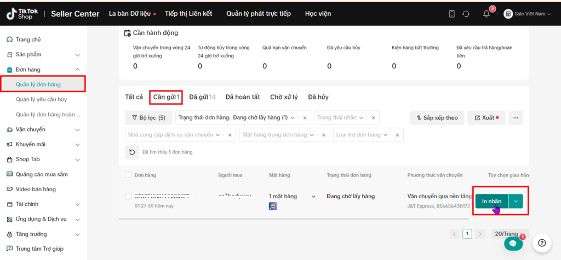Screen dimensions: 561x260
Task: Expand the 1 mặt hàng item list
Action: click(314, 197)
